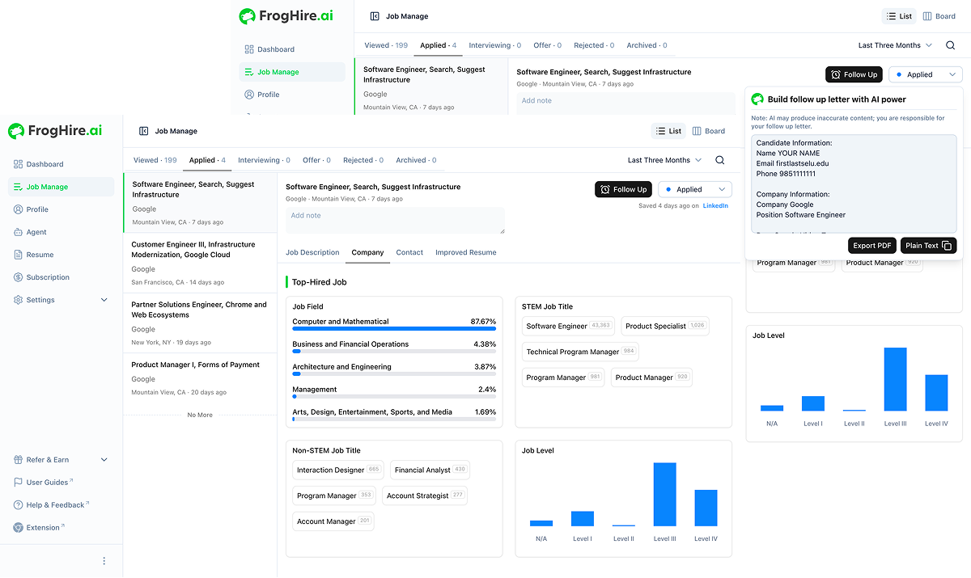Open the search icon in Job Manage

pyautogui.click(x=719, y=159)
